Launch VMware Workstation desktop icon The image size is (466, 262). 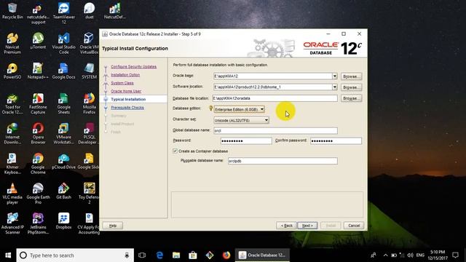tap(63, 134)
